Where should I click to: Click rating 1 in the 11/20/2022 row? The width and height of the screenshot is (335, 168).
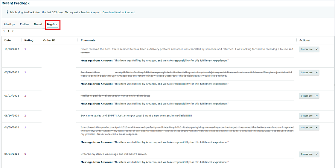(25, 49)
